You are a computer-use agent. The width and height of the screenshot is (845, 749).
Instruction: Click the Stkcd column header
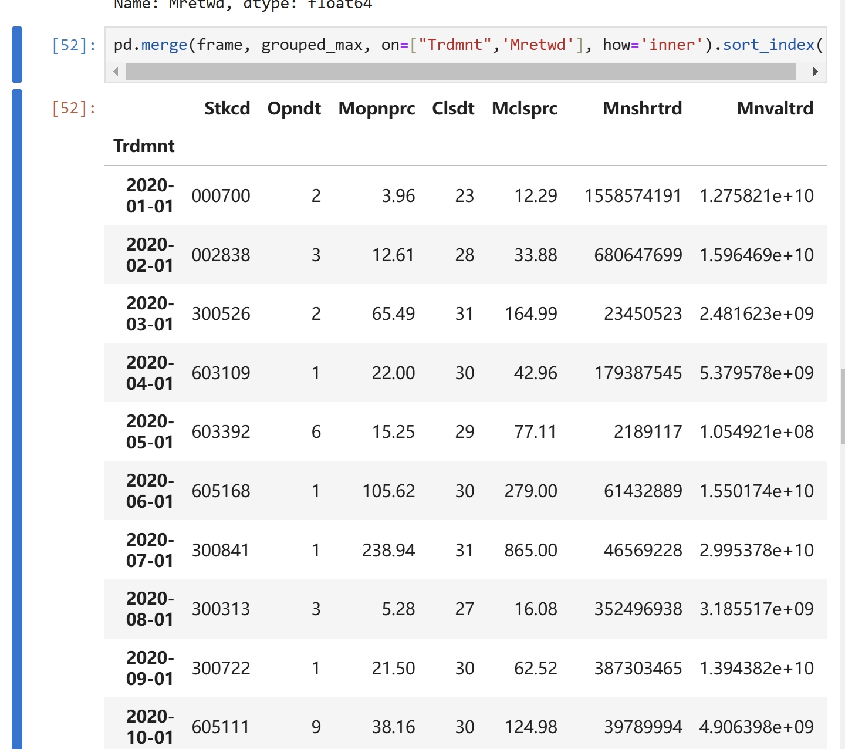click(x=227, y=109)
